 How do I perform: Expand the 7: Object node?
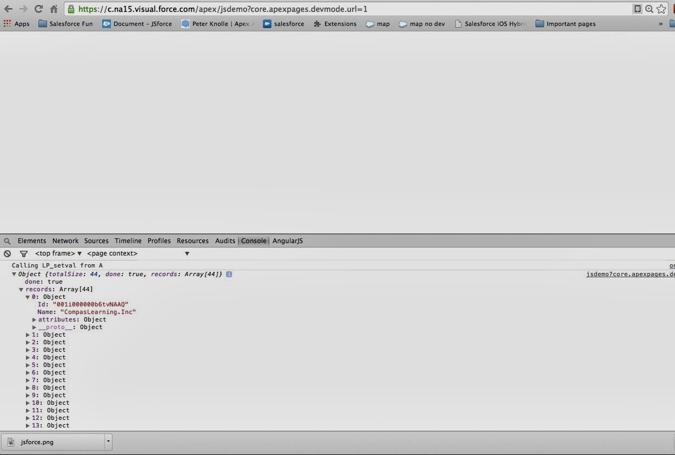[28, 380]
